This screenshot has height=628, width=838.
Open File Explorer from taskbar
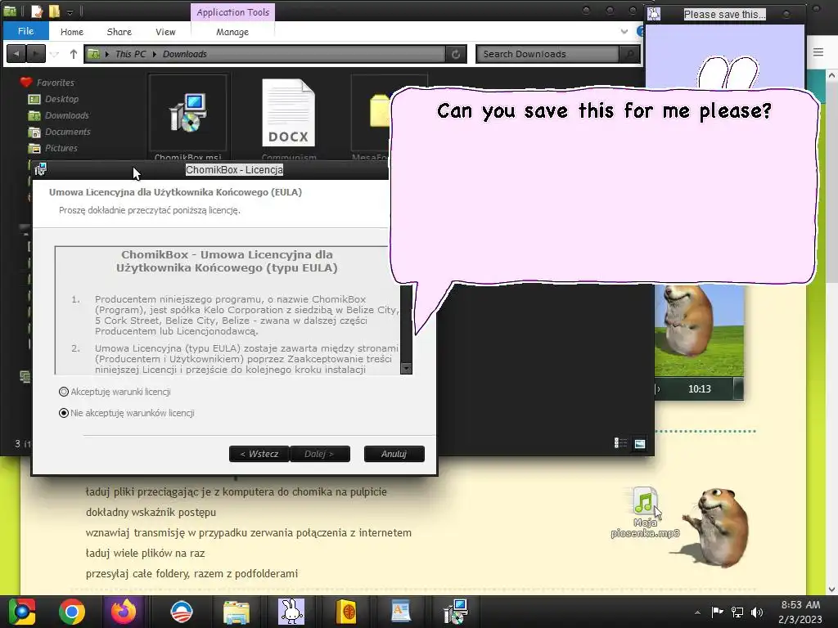click(x=237, y=612)
